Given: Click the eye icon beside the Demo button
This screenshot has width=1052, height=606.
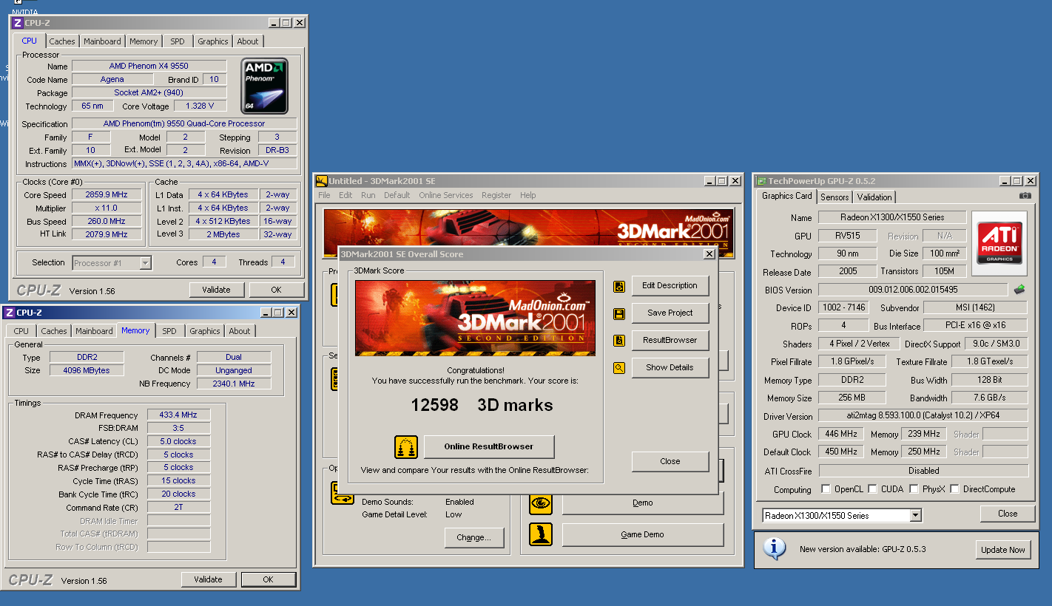Looking at the screenshot, I should click(x=541, y=503).
